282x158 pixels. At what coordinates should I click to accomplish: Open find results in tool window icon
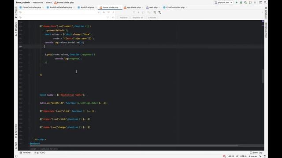coord(155,12)
